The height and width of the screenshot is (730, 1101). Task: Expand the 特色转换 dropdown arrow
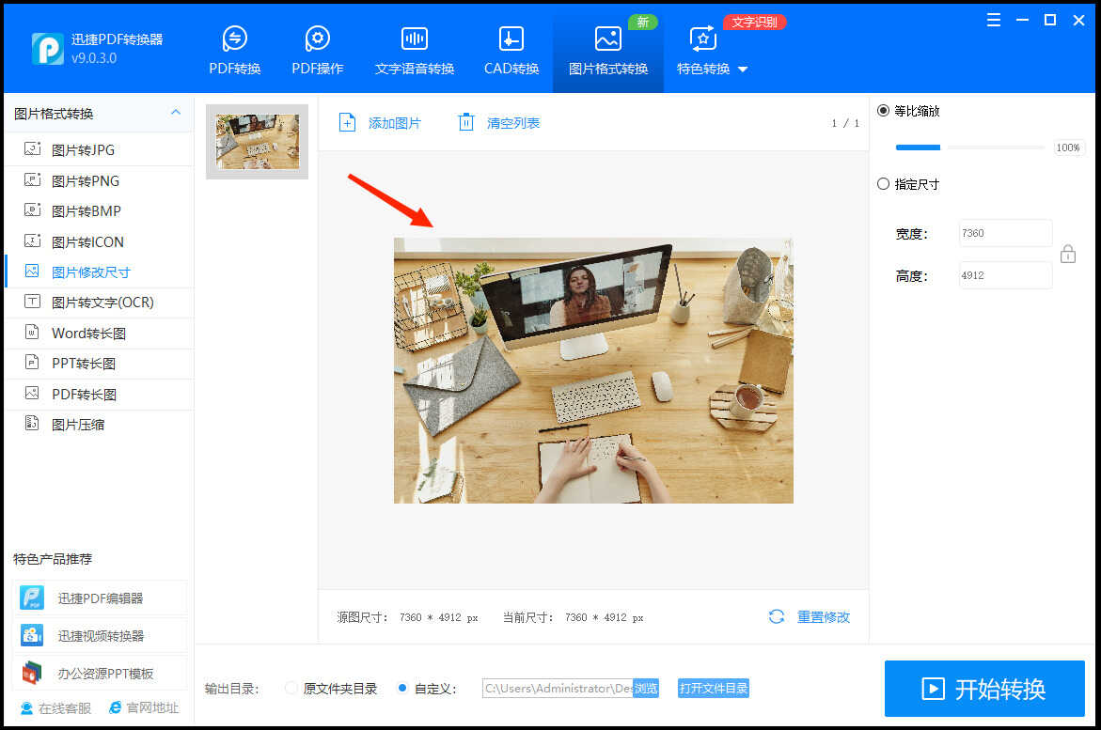pos(743,70)
